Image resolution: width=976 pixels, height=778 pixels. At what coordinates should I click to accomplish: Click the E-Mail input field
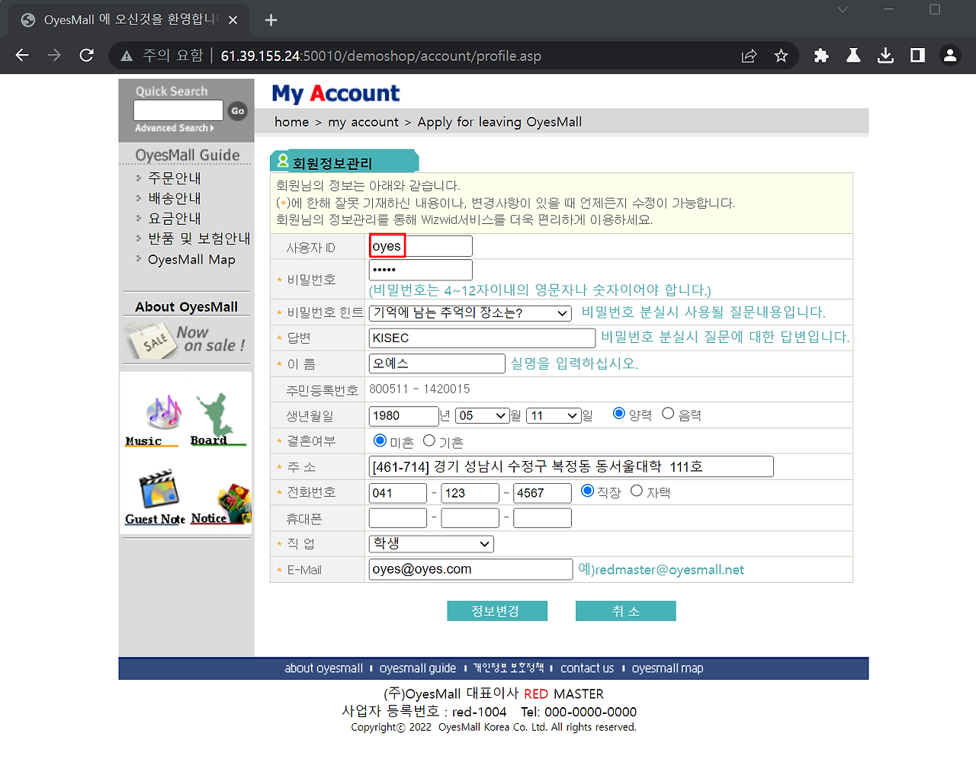tap(470, 569)
